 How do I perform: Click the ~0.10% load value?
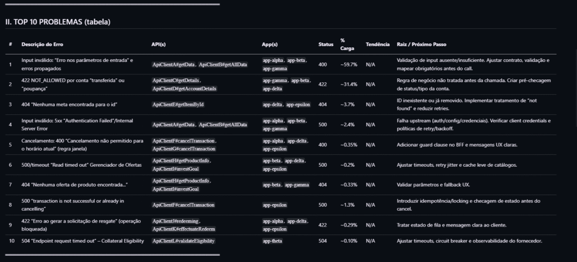click(x=349, y=241)
